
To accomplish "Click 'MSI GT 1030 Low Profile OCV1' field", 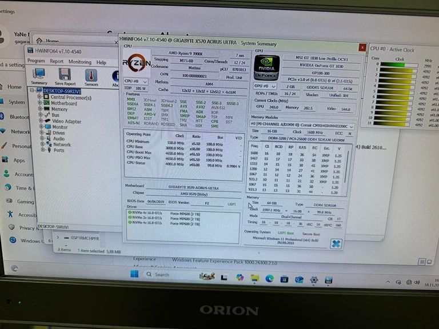I will (x=321, y=58).
